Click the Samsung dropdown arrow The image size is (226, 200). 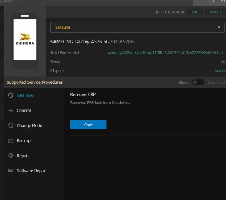tap(219, 27)
